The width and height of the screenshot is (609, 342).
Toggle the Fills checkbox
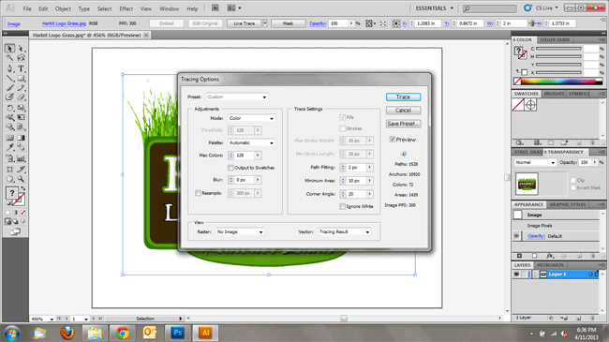pyautogui.click(x=342, y=117)
